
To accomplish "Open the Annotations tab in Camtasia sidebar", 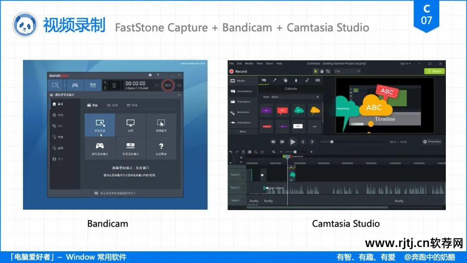I will click(243, 91).
